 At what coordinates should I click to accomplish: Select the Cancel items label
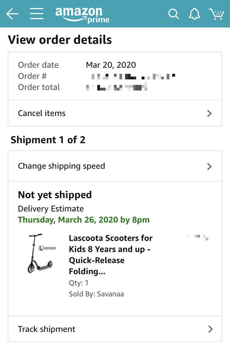point(42,113)
